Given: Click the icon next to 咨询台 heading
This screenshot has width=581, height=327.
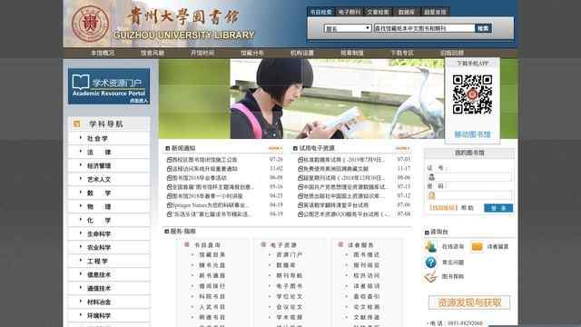Looking at the screenshot, I should 427,233.
